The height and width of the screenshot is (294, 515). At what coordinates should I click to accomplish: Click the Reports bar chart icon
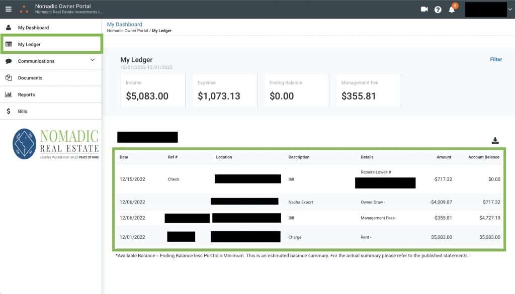pyautogui.click(x=9, y=94)
